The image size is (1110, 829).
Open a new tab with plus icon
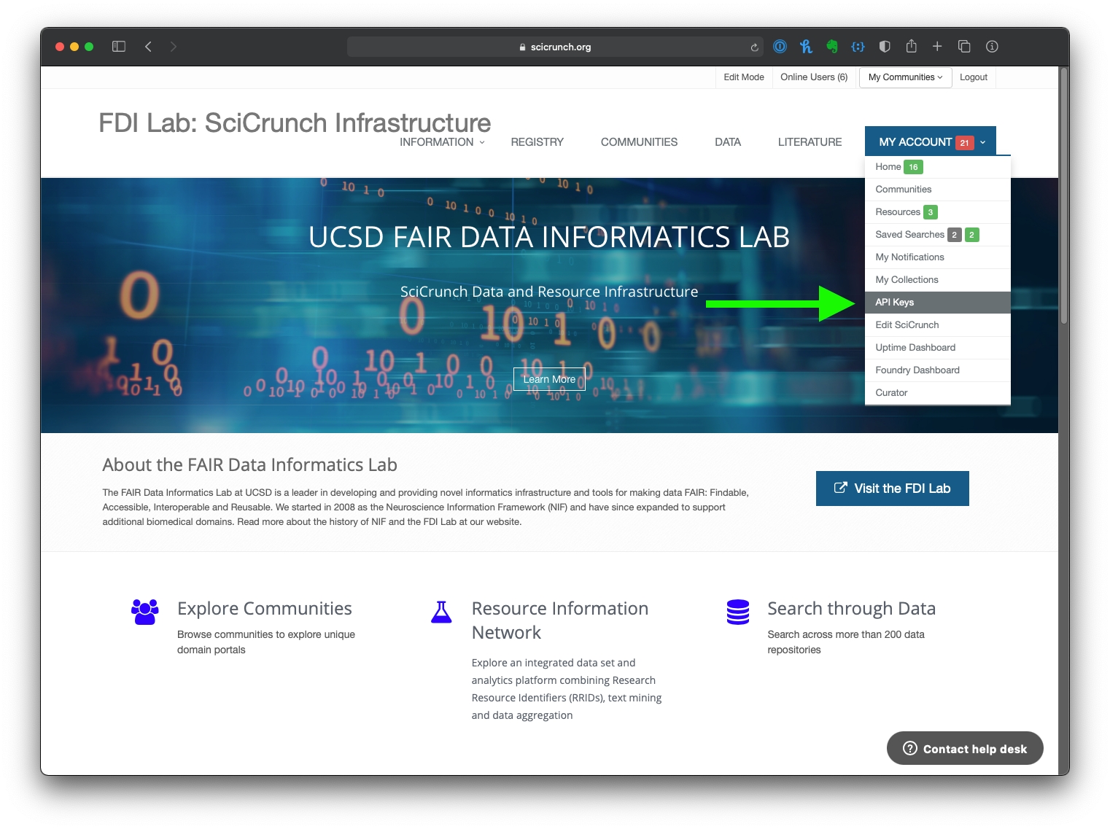click(937, 47)
